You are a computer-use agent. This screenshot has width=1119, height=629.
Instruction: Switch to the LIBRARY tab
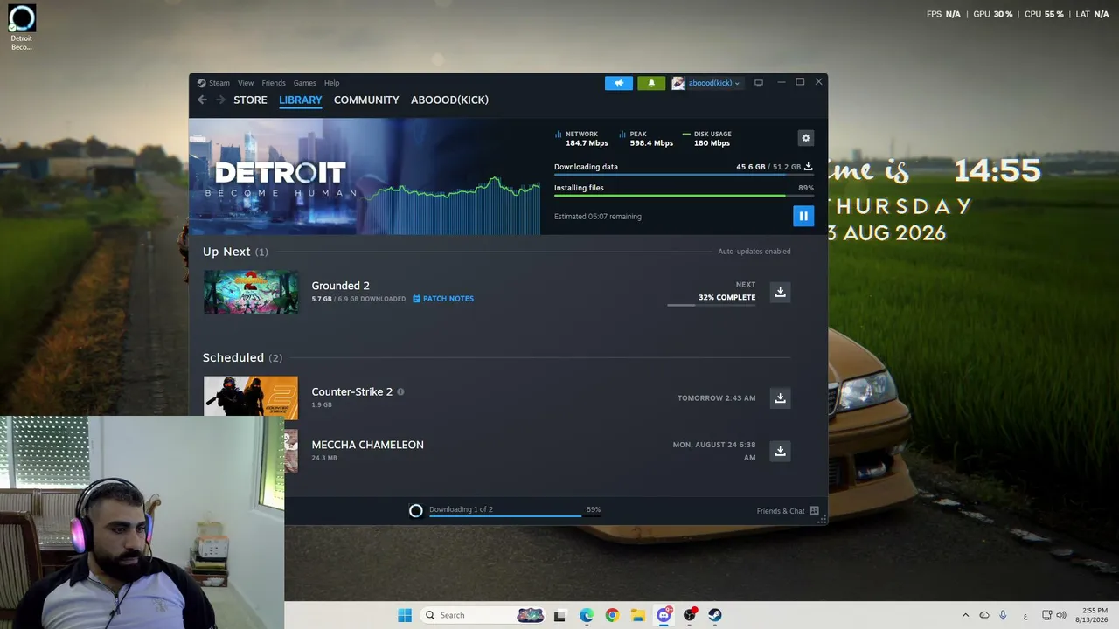point(301,100)
